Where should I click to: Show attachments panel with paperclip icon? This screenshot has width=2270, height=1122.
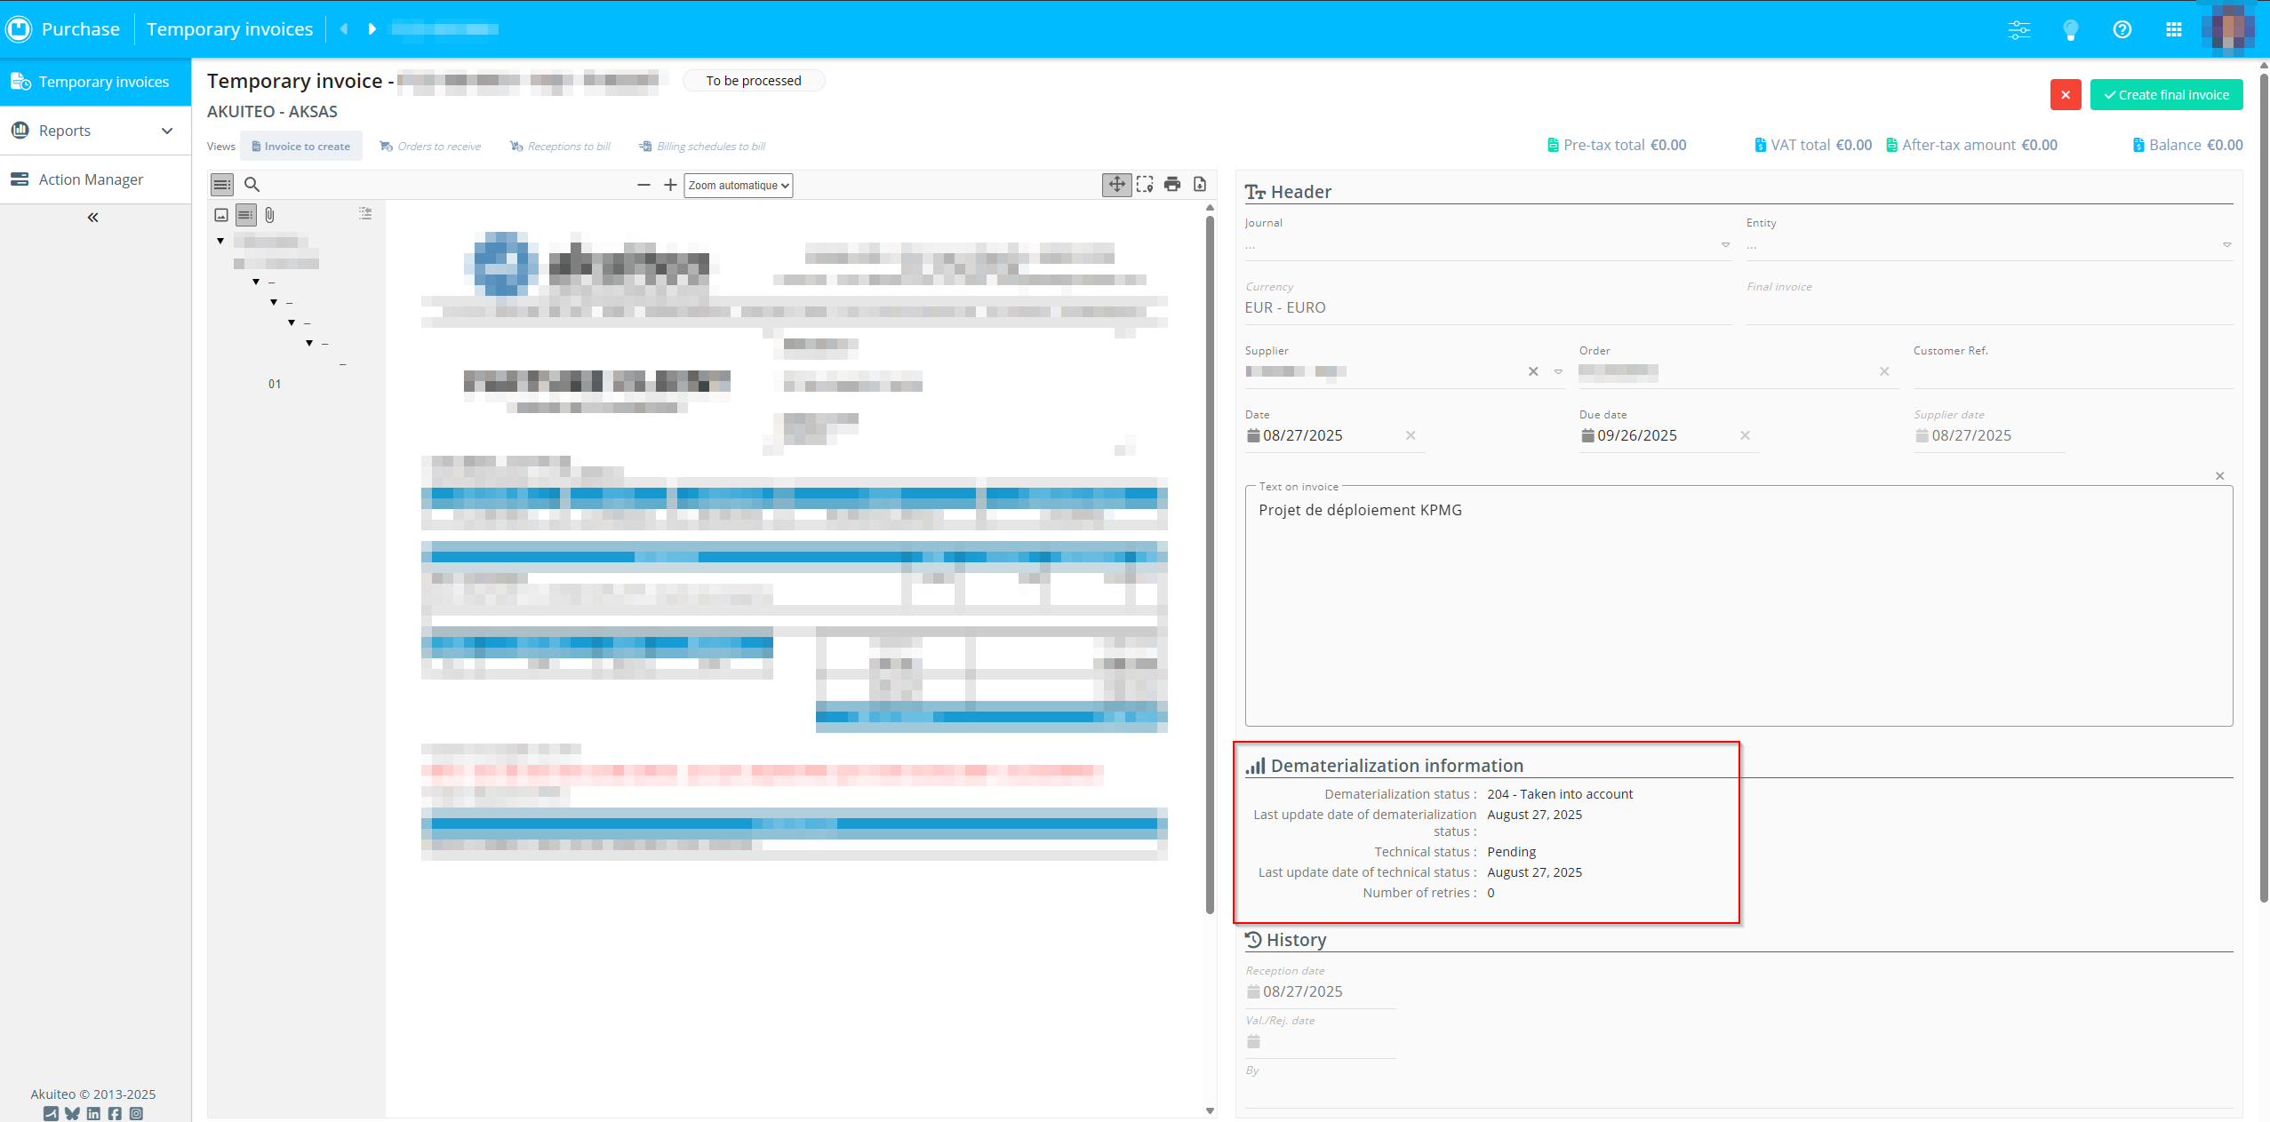(269, 215)
